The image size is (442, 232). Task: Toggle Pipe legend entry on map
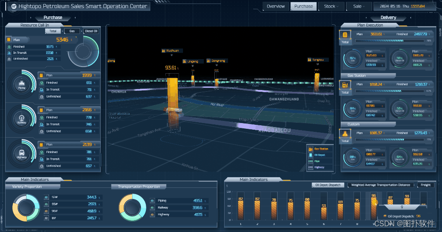pos(320,161)
